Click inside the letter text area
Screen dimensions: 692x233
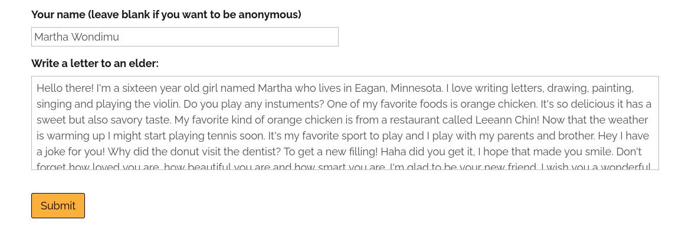345,123
